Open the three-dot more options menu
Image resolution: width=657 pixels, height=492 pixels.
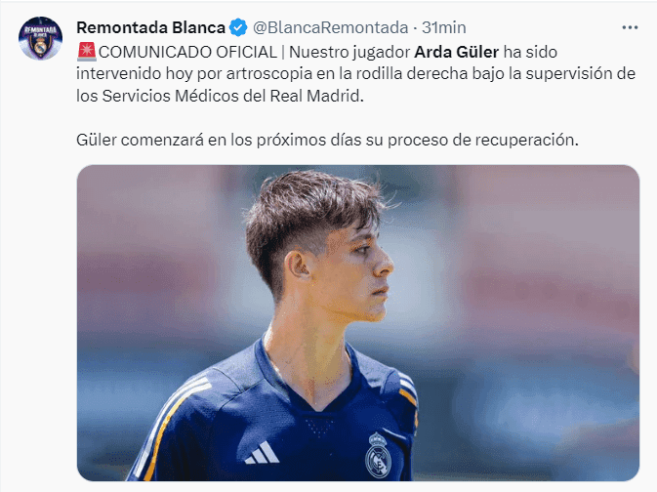630,27
